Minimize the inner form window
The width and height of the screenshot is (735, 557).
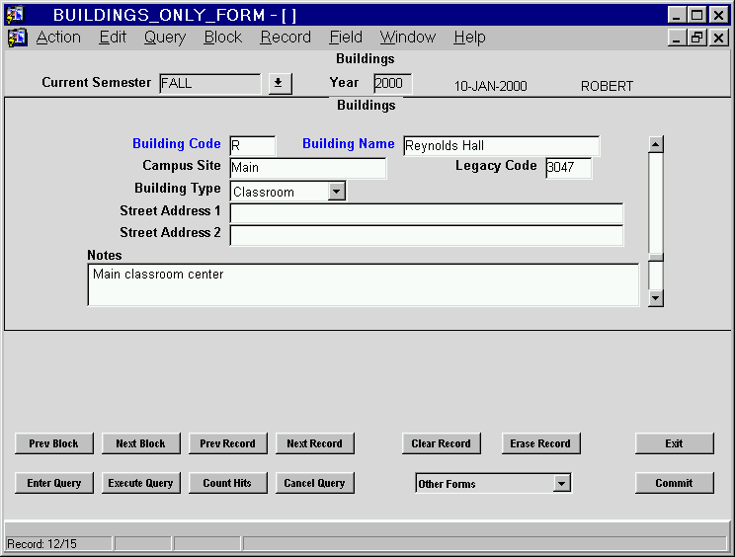tap(676, 38)
